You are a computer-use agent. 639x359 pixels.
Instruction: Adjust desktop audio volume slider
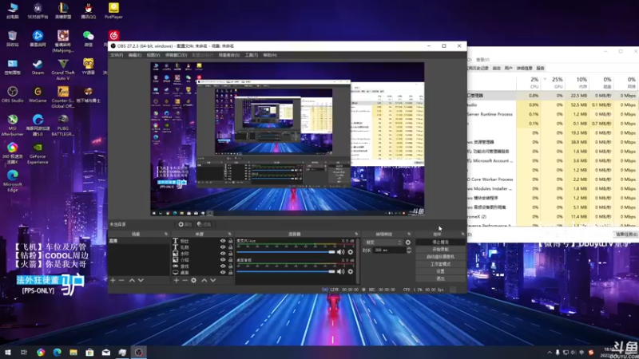pos(286,271)
